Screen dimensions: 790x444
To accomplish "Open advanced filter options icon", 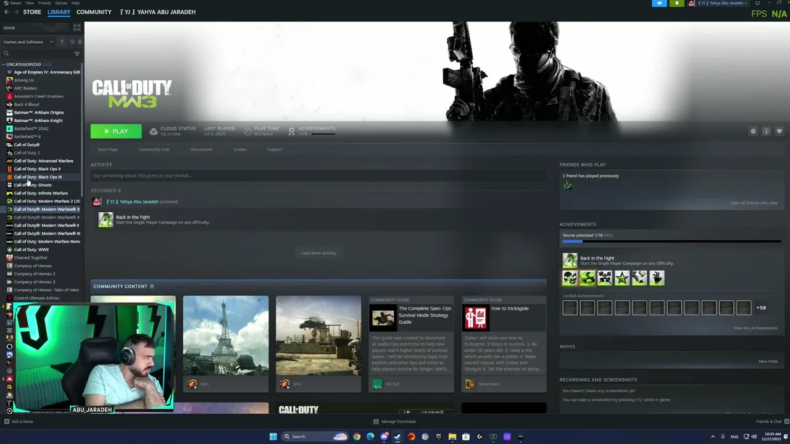I will (x=77, y=54).
